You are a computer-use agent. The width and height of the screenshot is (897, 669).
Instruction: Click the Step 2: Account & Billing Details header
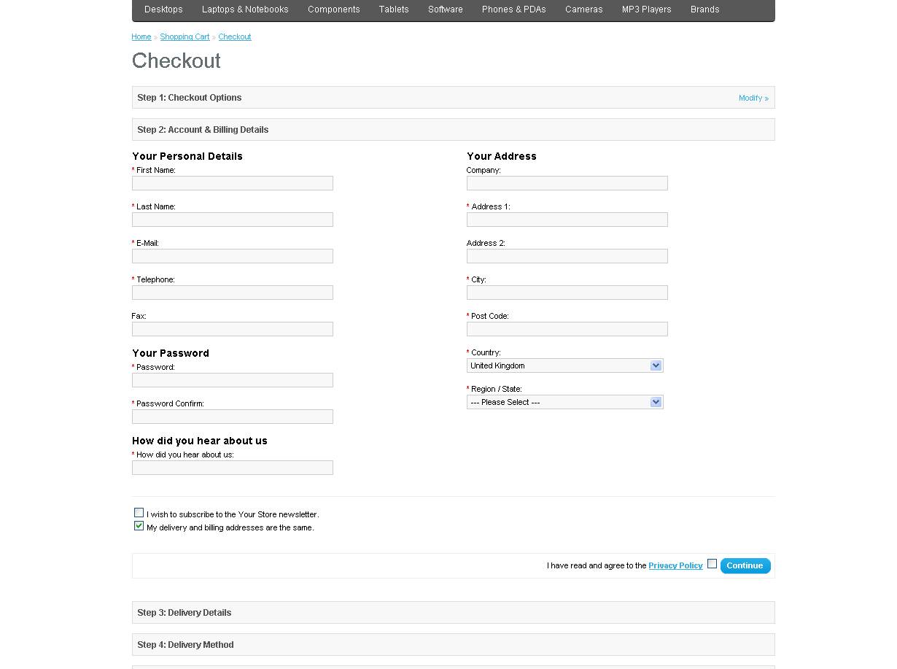click(x=453, y=130)
